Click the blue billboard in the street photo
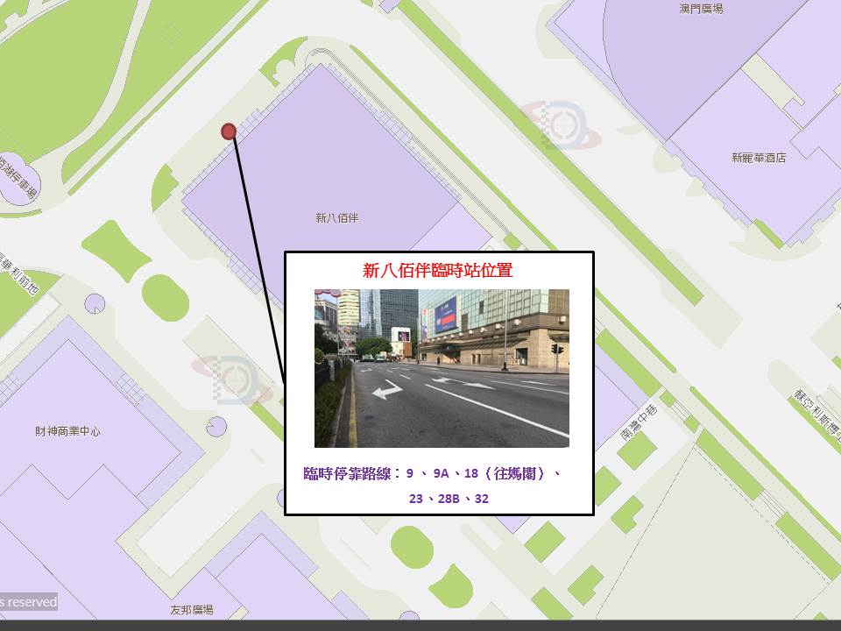Screen dimensions: 841x631 pos(446,314)
